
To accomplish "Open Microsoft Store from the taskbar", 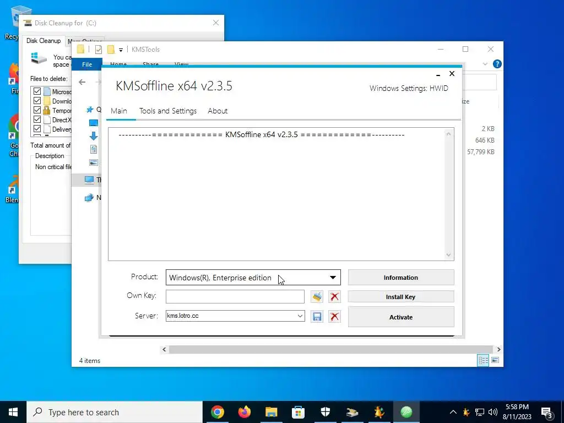I will pos(298,412).
